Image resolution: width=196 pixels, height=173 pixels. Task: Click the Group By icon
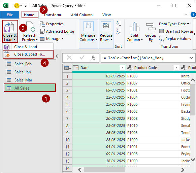click(x=151, y=27)
